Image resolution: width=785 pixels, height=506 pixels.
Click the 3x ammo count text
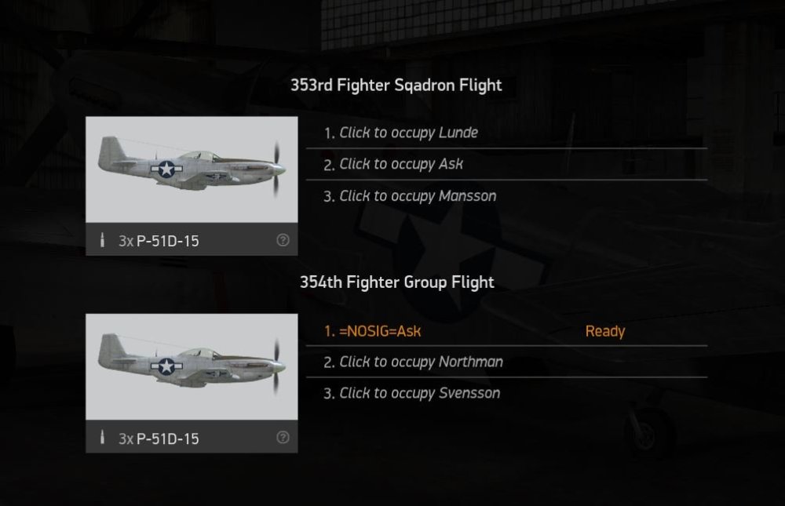tap(126, 240)
